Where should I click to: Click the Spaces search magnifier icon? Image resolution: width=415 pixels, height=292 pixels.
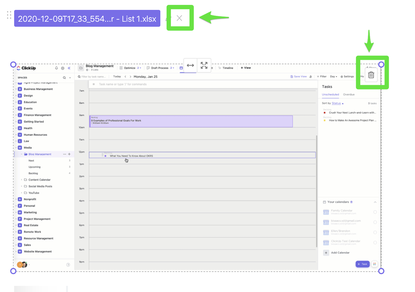coord(64,78)
